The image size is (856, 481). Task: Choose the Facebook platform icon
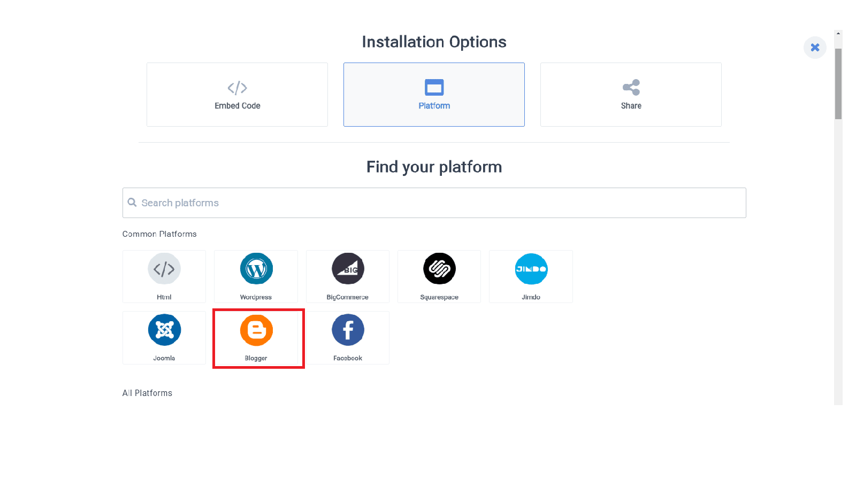point(348,330)
